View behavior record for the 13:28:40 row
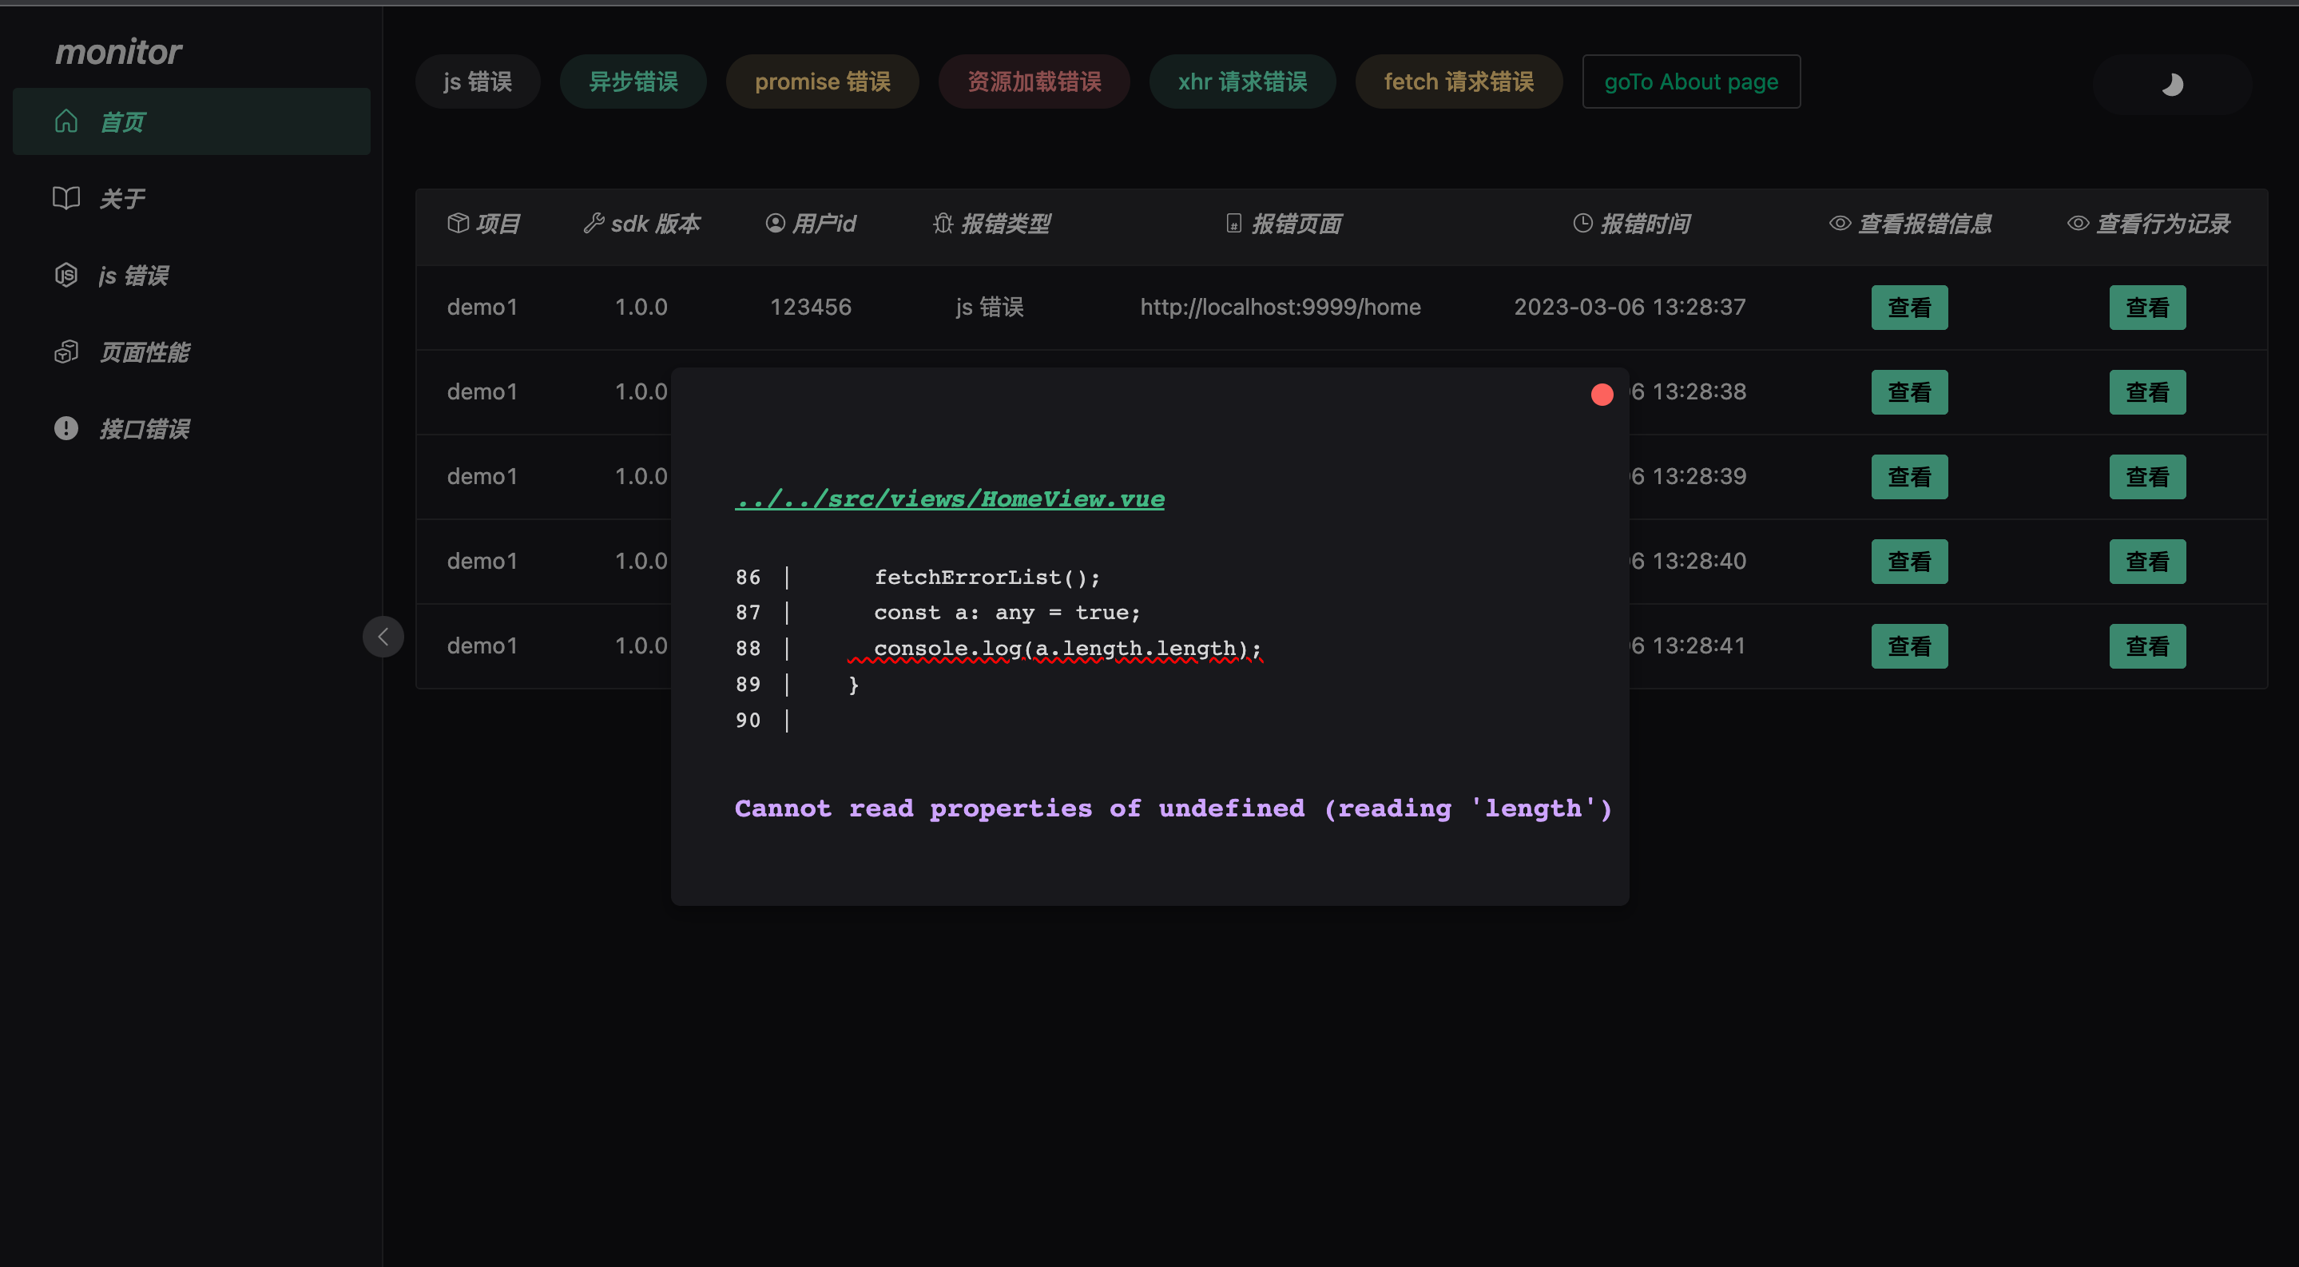Image resolution: width=2299 pixels, height=1267 pixels. click(2147, 562)
